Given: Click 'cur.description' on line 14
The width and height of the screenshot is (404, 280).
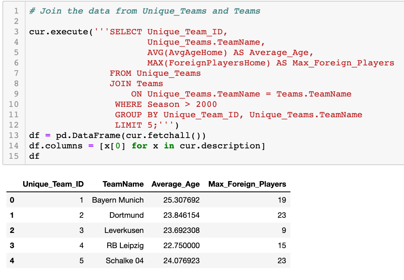Looking at the screenshot, I should (220, 146).
